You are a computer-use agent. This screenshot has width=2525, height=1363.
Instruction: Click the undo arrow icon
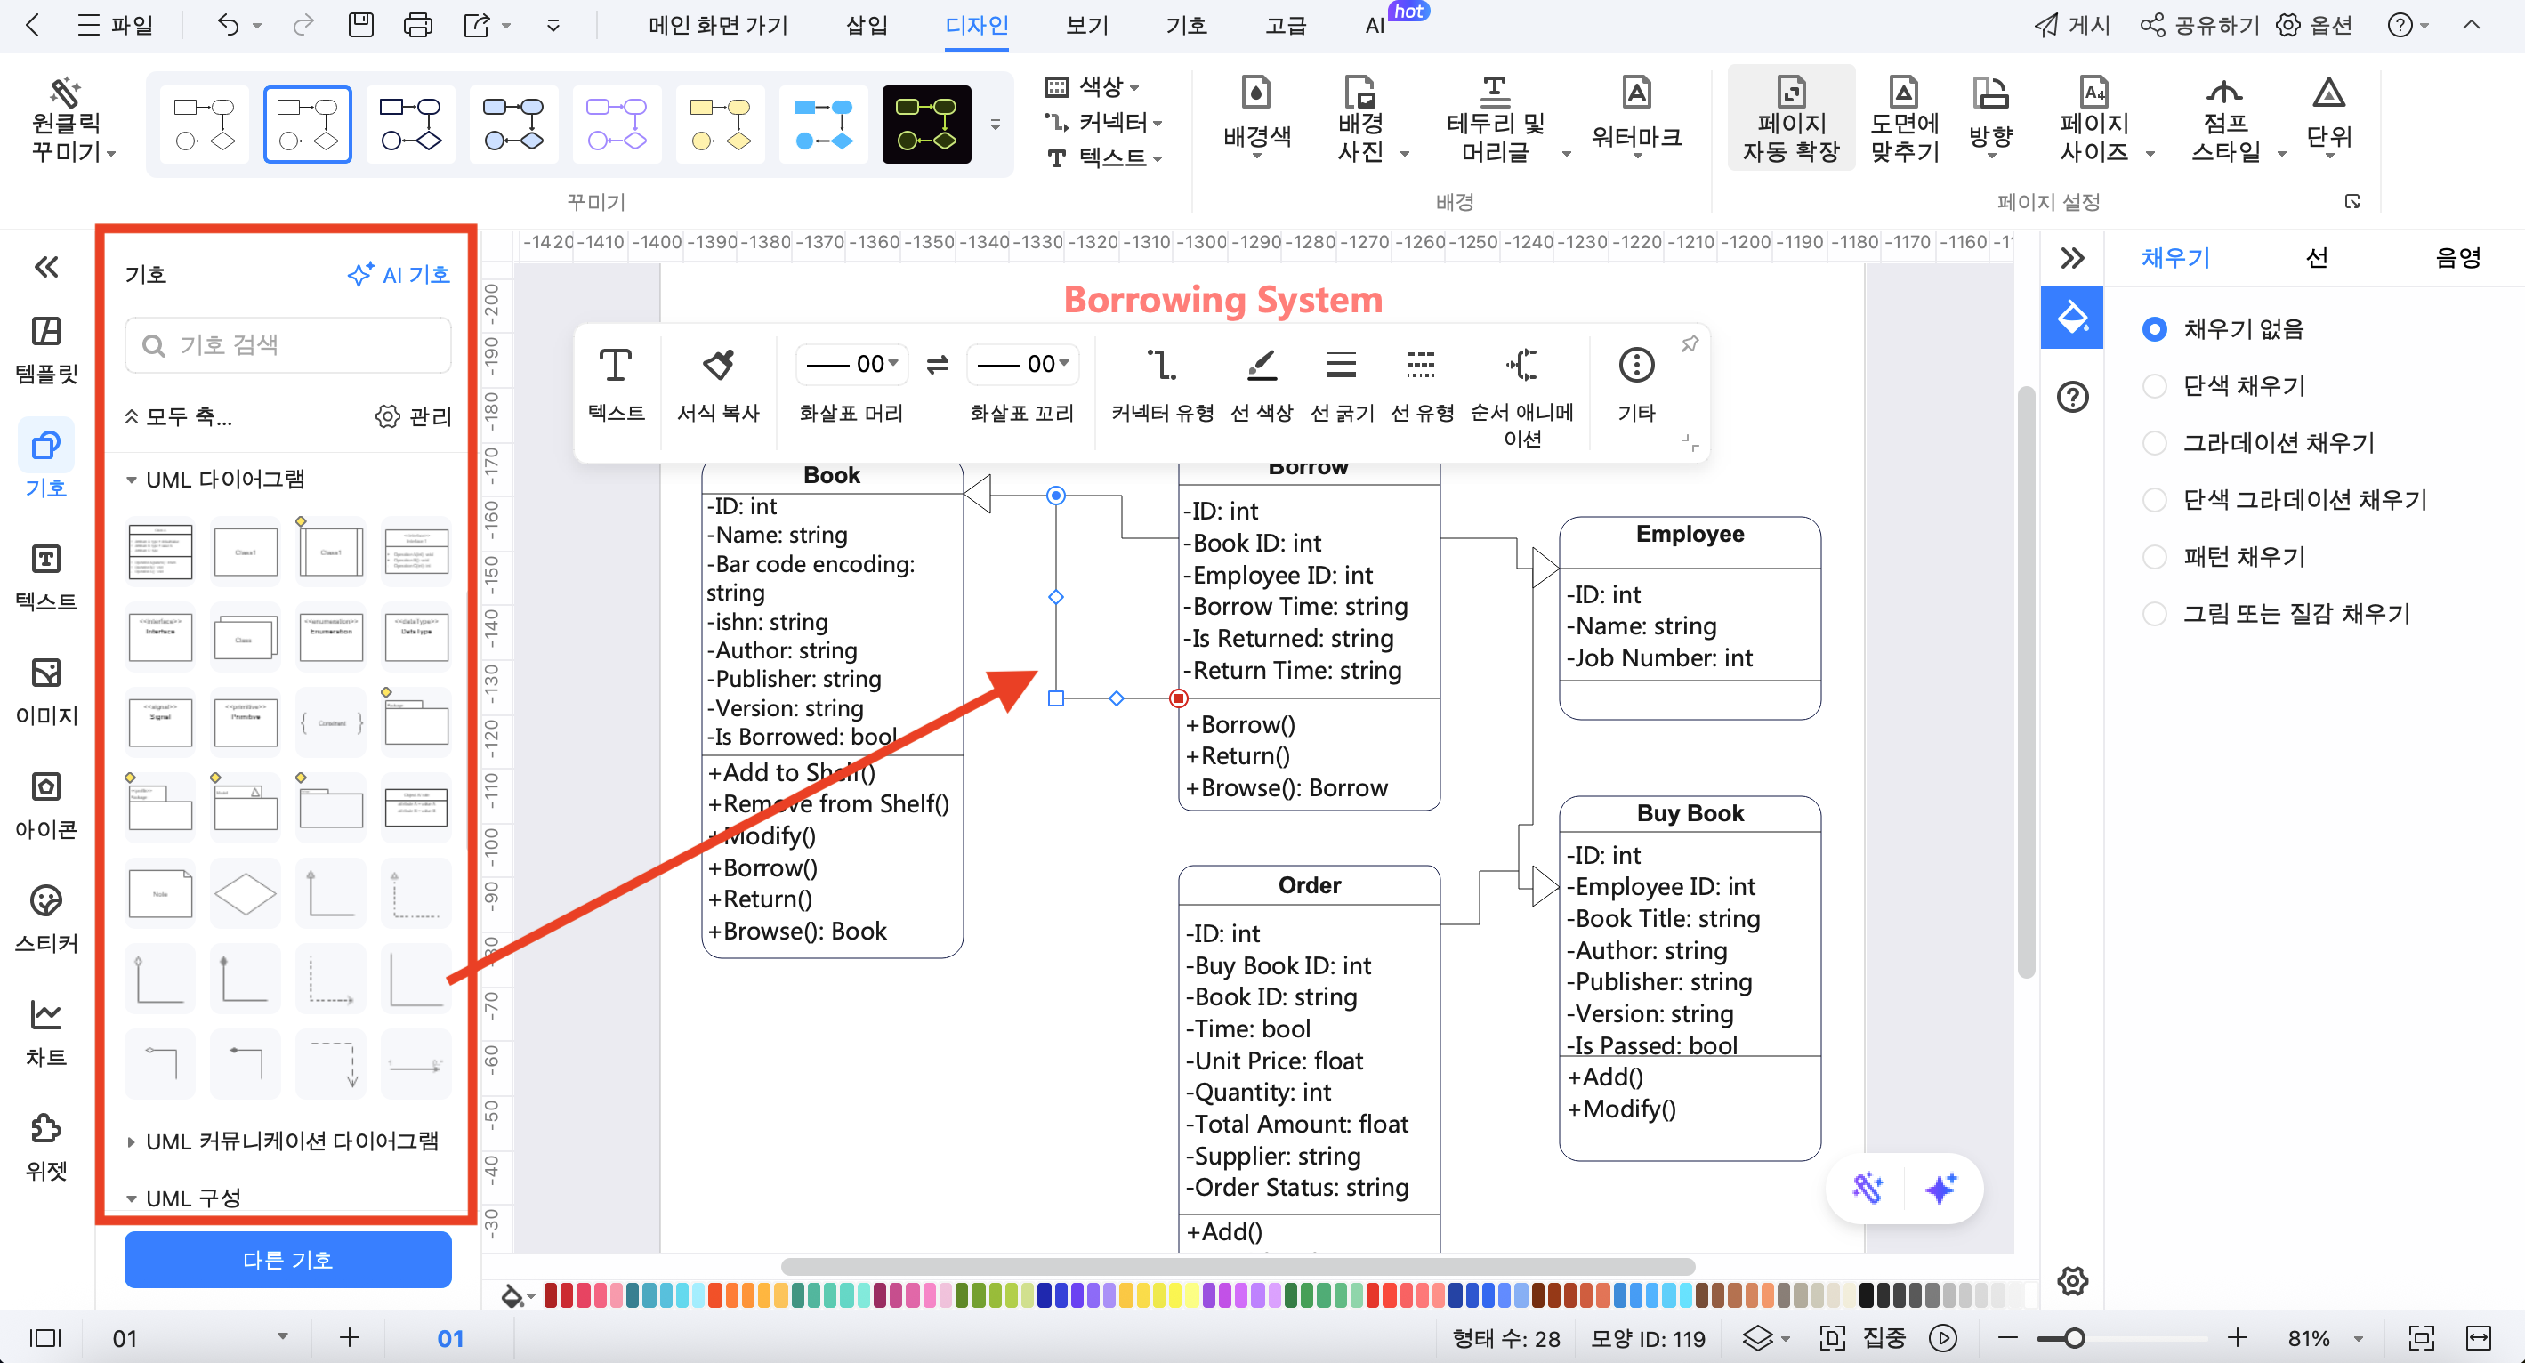228,25
